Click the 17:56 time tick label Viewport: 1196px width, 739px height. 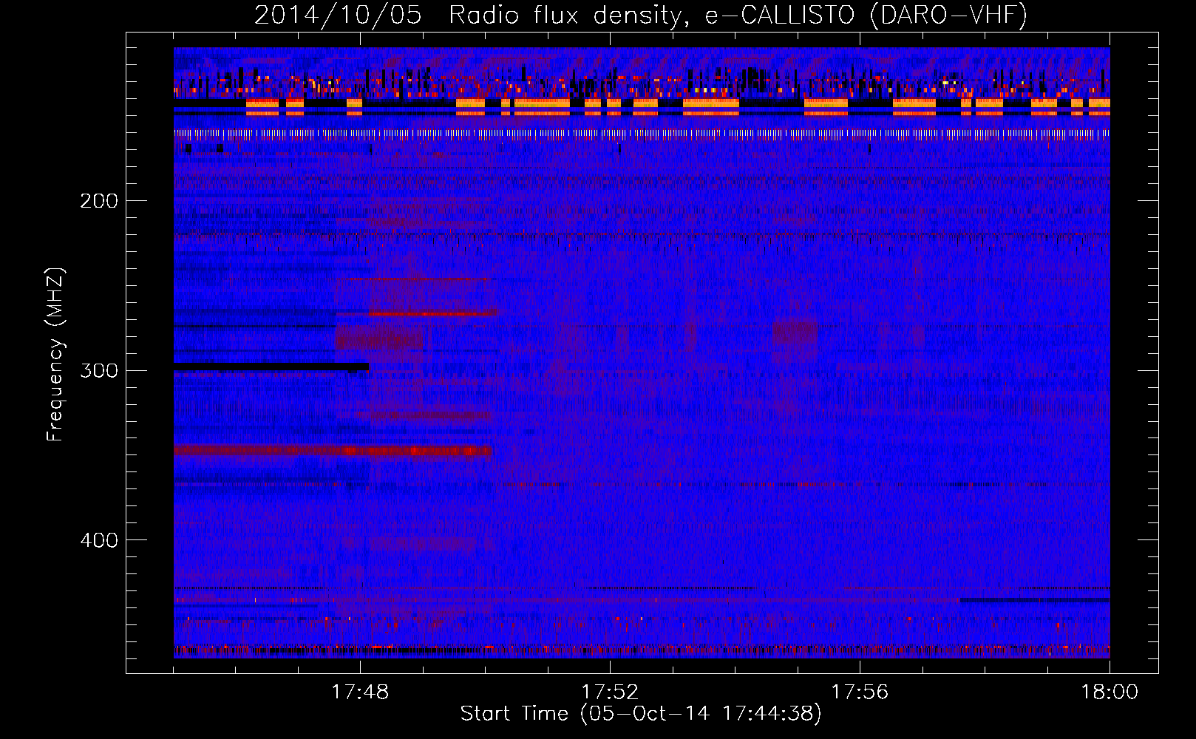point(860,692)
